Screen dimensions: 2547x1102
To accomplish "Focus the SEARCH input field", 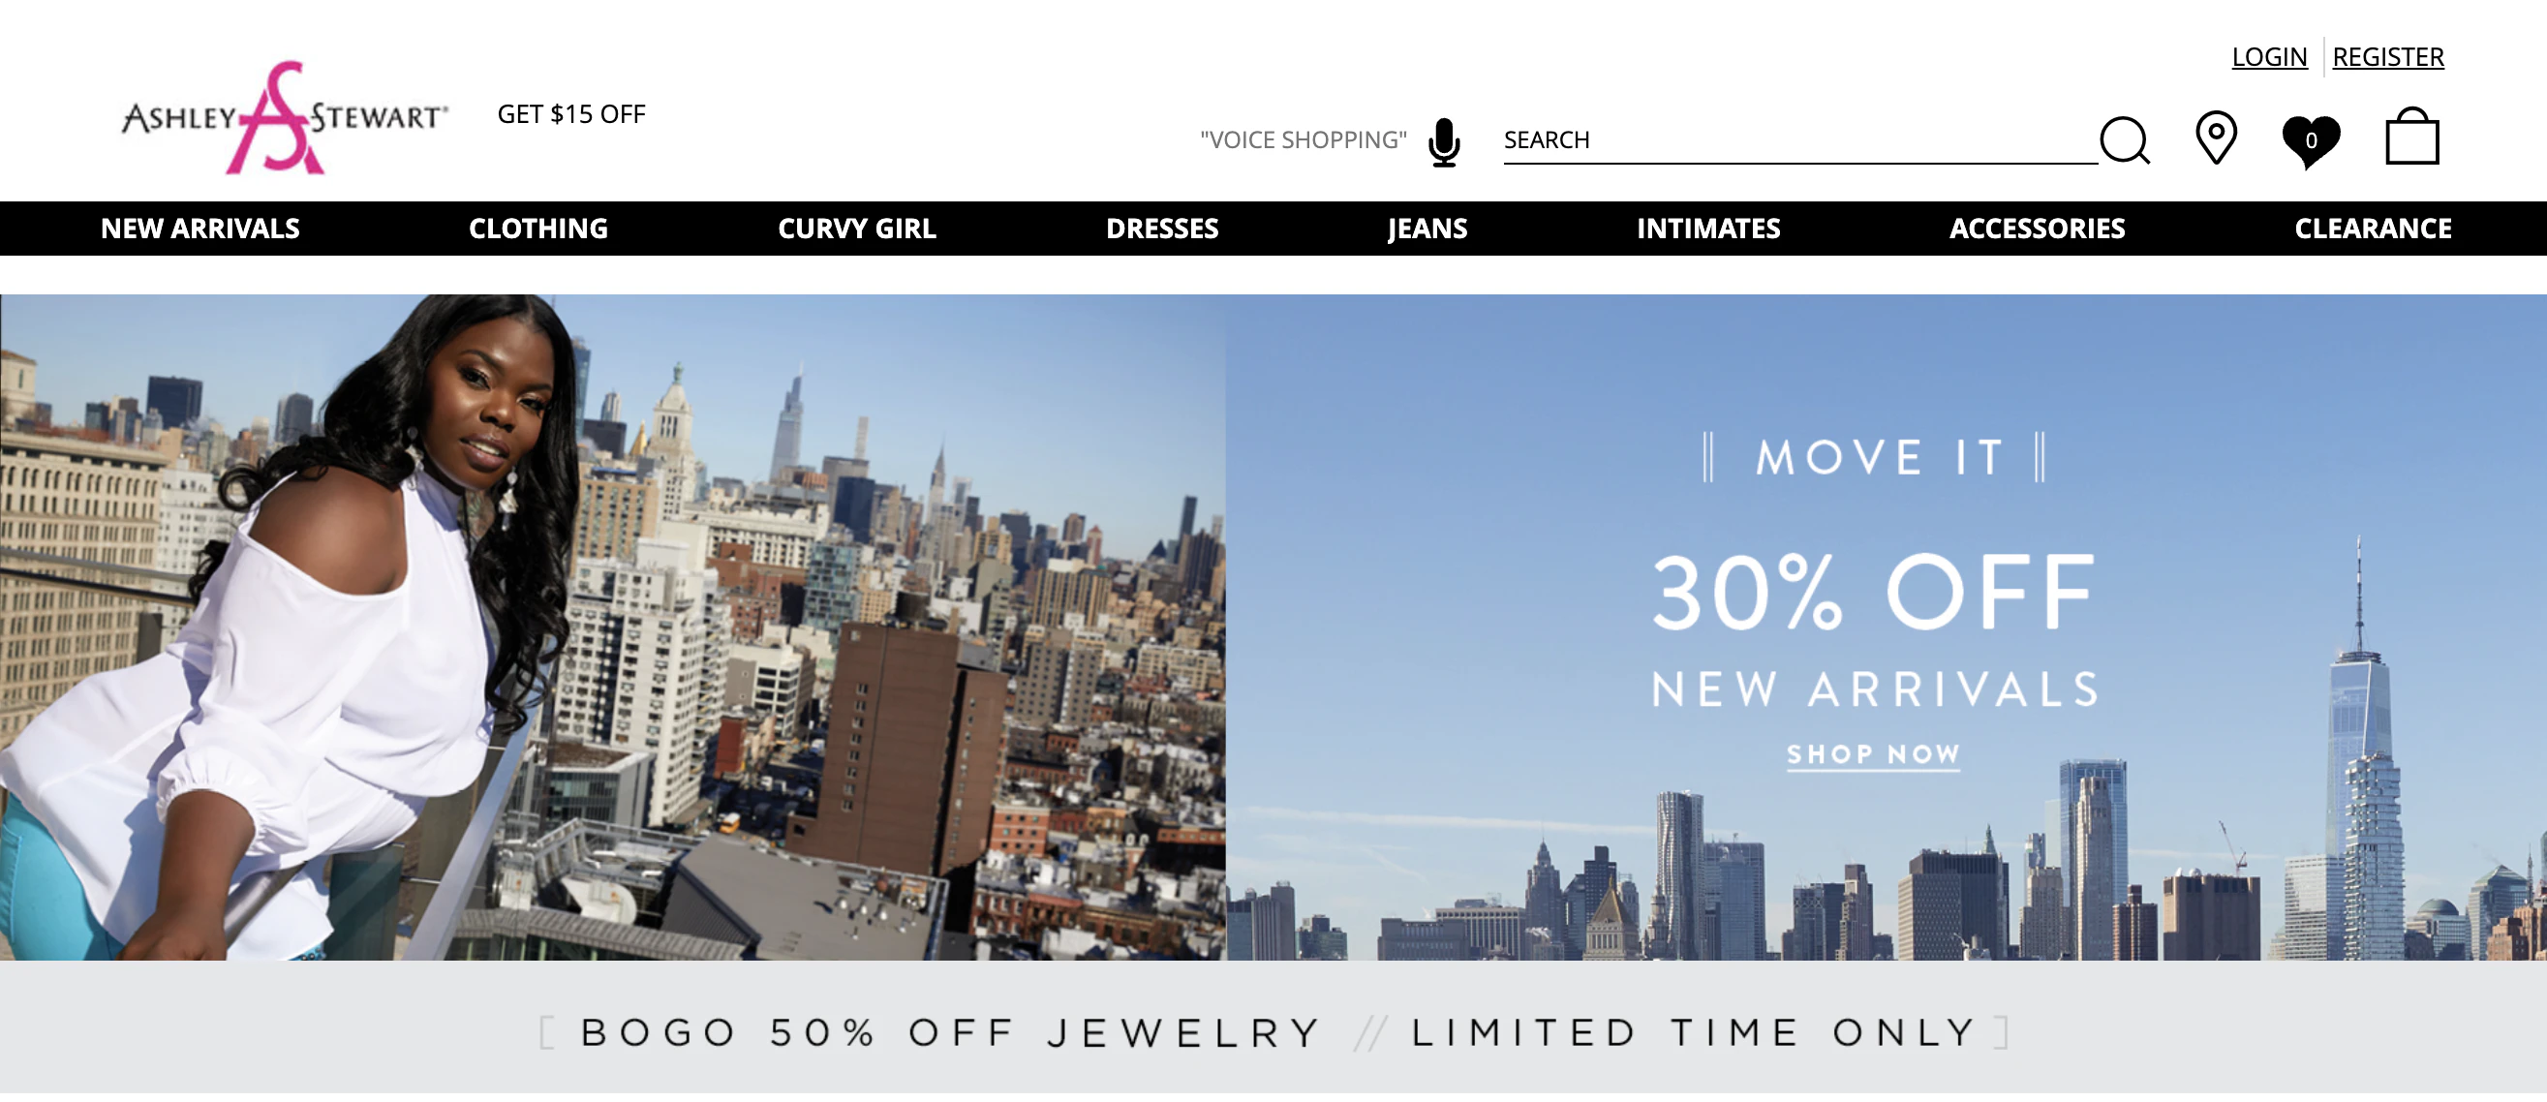I will [x=1799, y=140].
